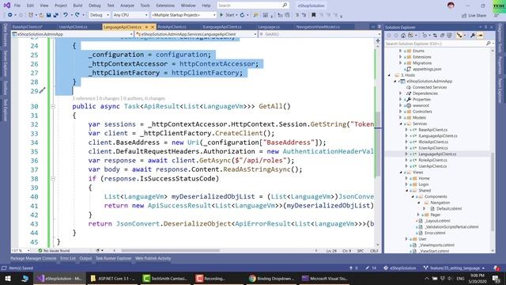
Task: Collapse the GetAll method outline at line 30
Action: 53,106
